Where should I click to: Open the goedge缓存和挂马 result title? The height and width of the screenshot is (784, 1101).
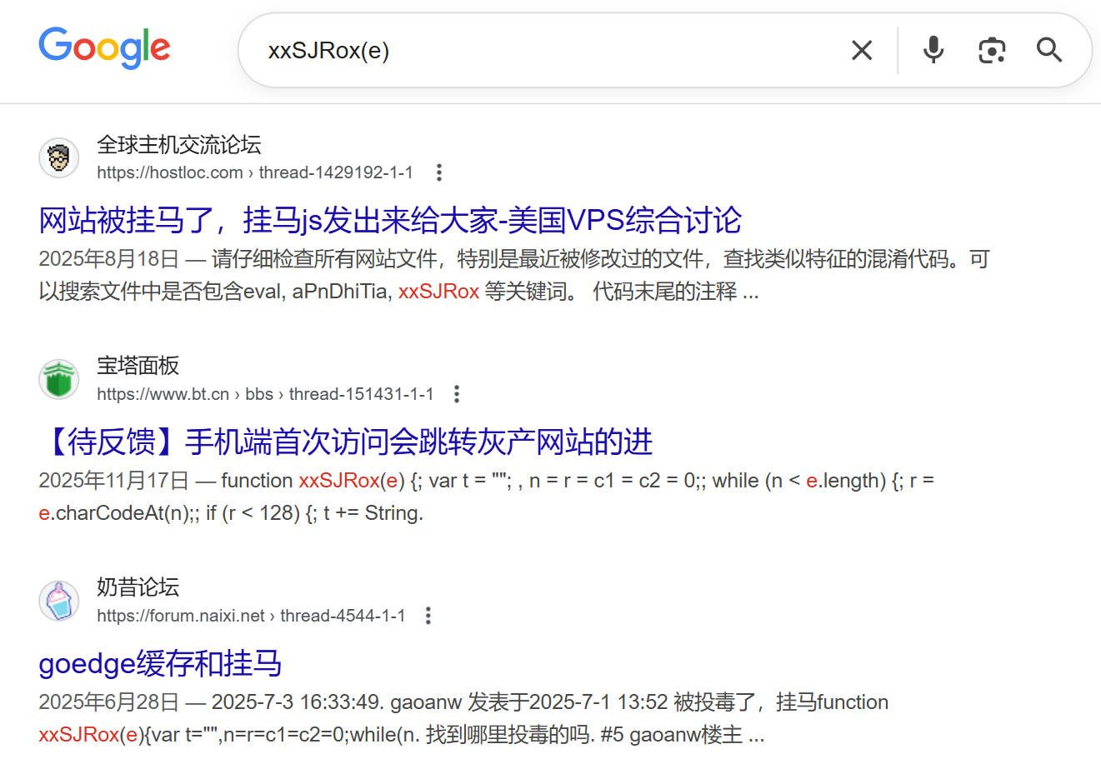coord(160,664)
